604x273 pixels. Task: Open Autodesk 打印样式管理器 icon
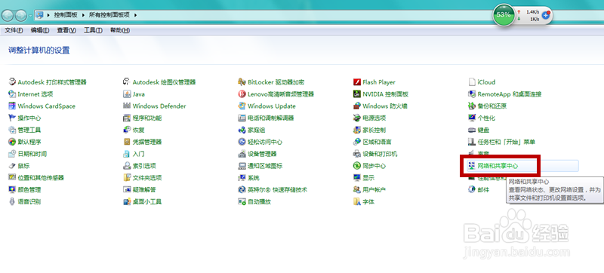pyautogui.click(x=12, y=82)
